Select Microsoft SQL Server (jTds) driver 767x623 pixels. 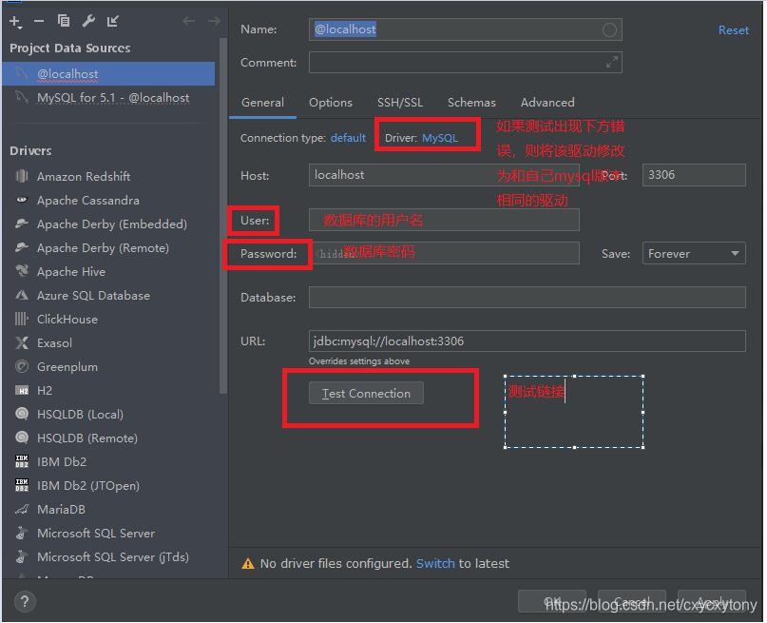click(x=113, y=557)
